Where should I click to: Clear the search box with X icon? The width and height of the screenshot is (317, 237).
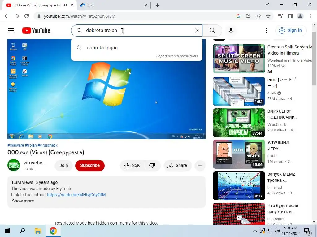197,31
